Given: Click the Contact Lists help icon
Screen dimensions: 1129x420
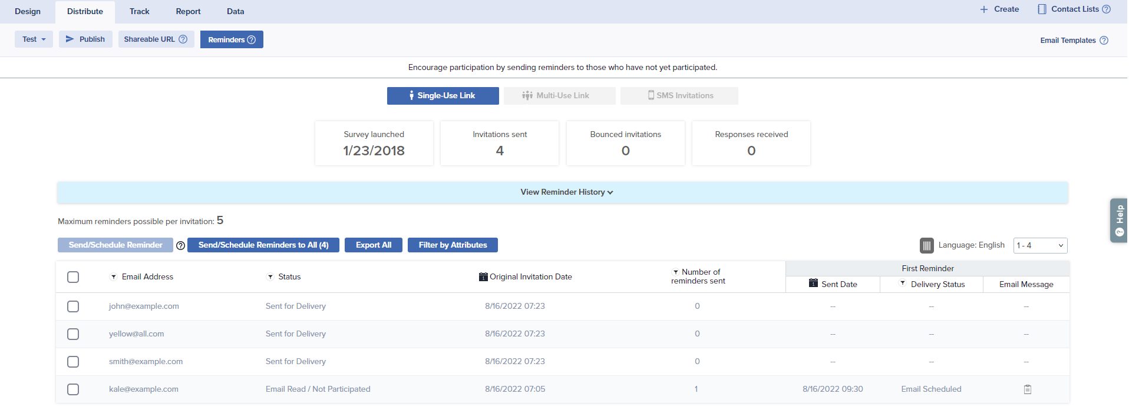Looking at the screenshot, I should click(x=1106, y=9).
